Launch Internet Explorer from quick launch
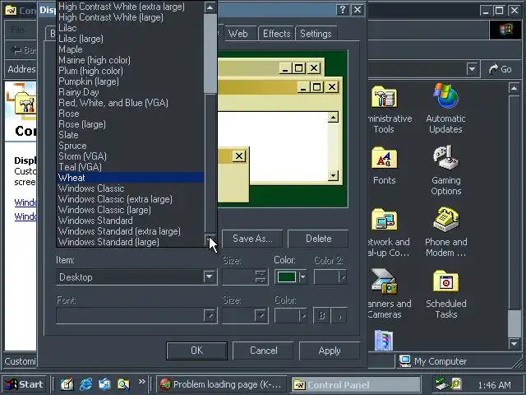Screen dimensions: 526x395 point(85,384)
